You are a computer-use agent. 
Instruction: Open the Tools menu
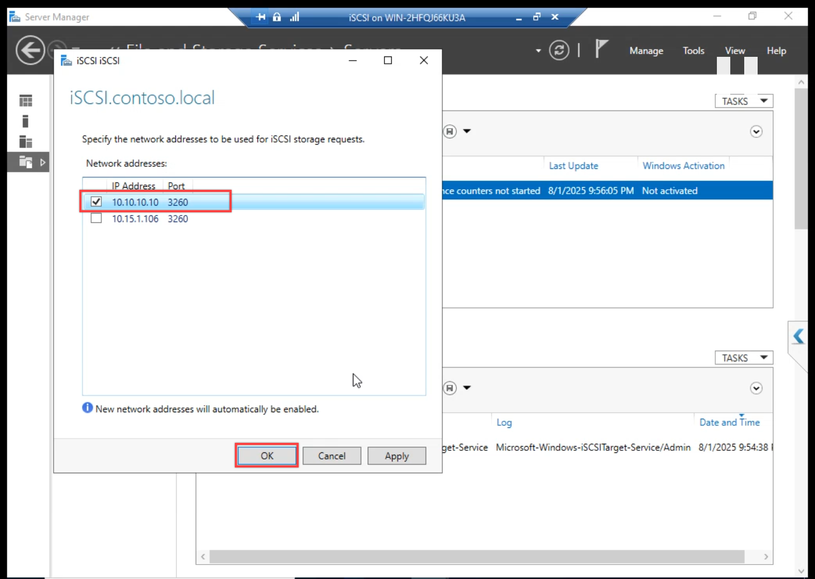[x=693, y=51]
